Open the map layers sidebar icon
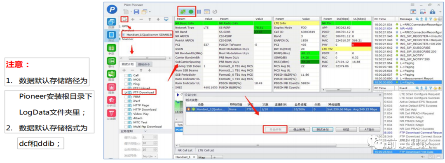This screenshot has height=163, width=445. [112, 75]
